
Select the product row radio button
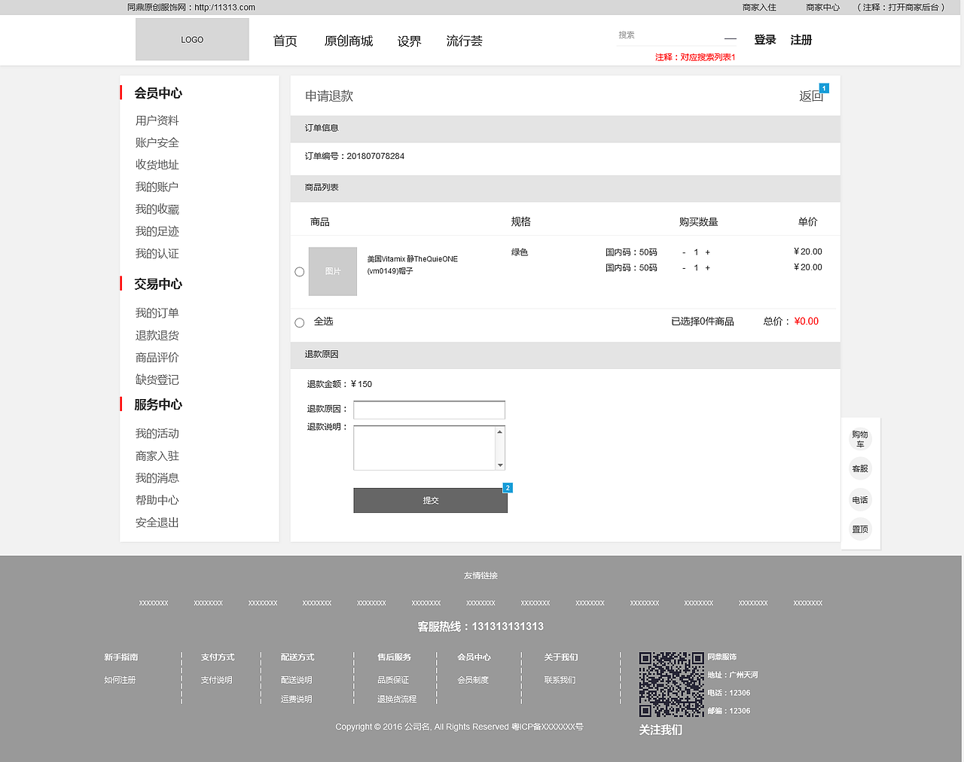pyautogui.click(x=300, y=272)
